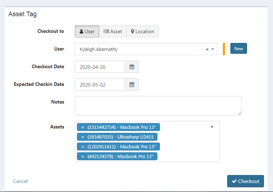This screenshot has height=192, width=273.
Task: Click the New user button
Action: tap(239, 49)
